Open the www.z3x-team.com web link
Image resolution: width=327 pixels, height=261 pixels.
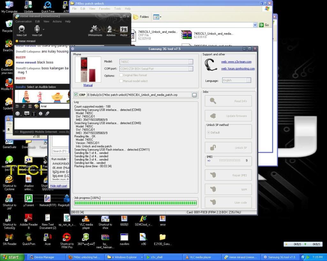click(236, 62)
